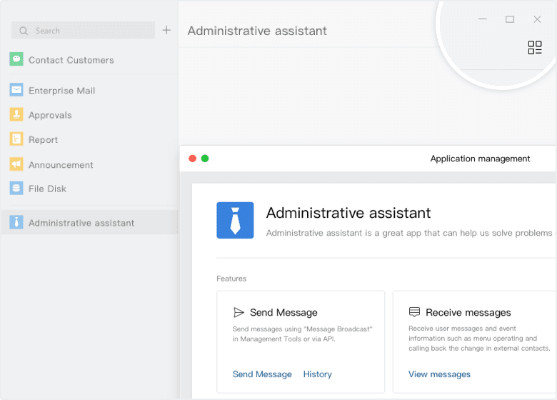Click the View messages link
557x400 pixels.
439,374
